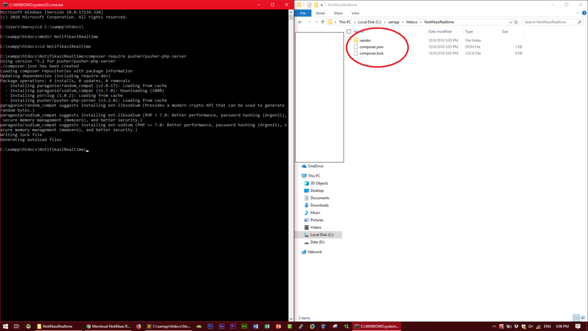588x331 pixels.
Task: Open the Customize Quick Access Toolbar dropdown
Action: [322, 5]
